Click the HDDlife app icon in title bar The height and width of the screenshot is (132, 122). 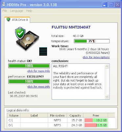click(x=4, y=5)
